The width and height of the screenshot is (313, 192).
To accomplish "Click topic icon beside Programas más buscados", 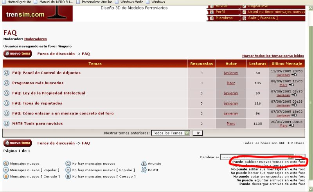I will [x=6, y=83].
